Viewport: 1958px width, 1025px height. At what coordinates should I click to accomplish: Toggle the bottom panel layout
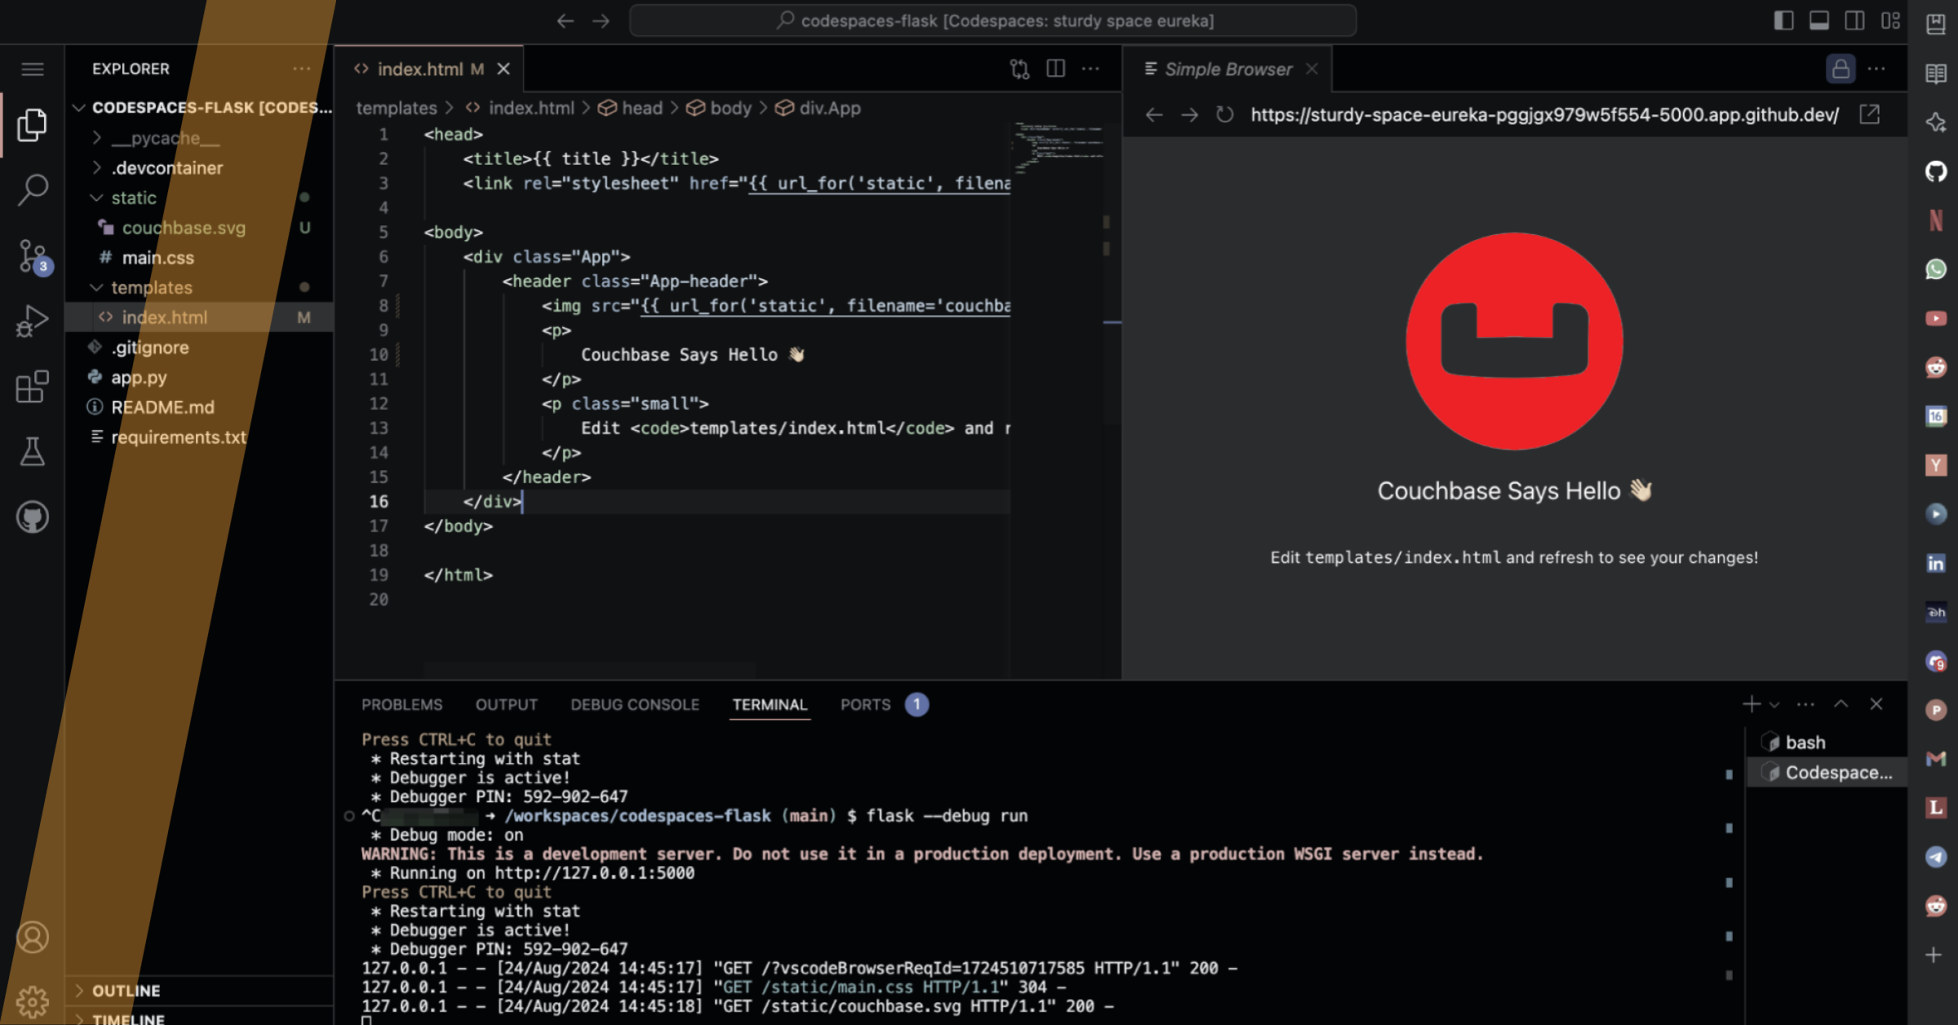tap(1819, 21)
